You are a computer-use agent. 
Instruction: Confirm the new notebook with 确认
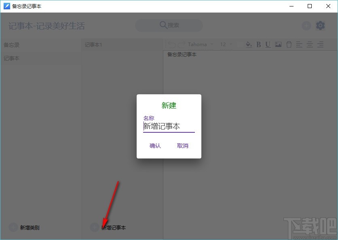(155, 145)
